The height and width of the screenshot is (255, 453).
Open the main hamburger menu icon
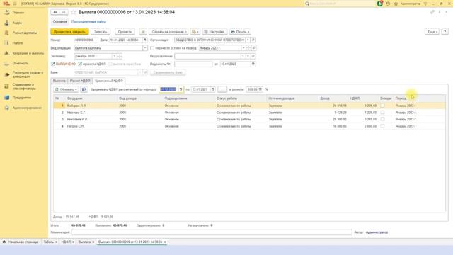tap(15, 4)
